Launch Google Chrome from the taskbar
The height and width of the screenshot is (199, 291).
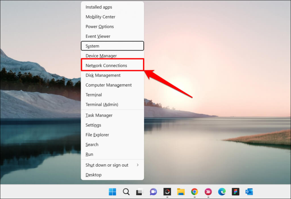pyautogui.click(x=194, y=192)
